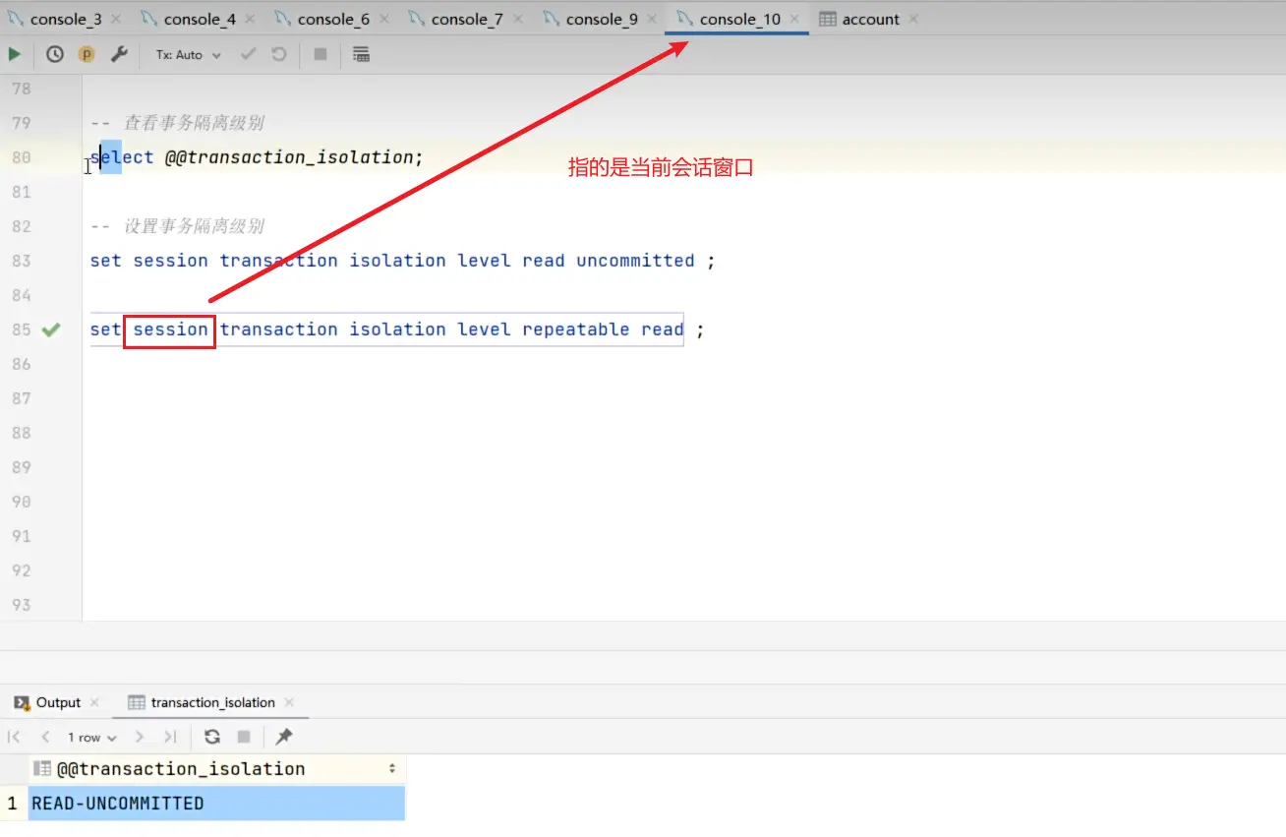This screenshot has width=1286, height=837.
Task: Expand the Tx: Auto transaction mode dropdown
Action: [189, 55]
